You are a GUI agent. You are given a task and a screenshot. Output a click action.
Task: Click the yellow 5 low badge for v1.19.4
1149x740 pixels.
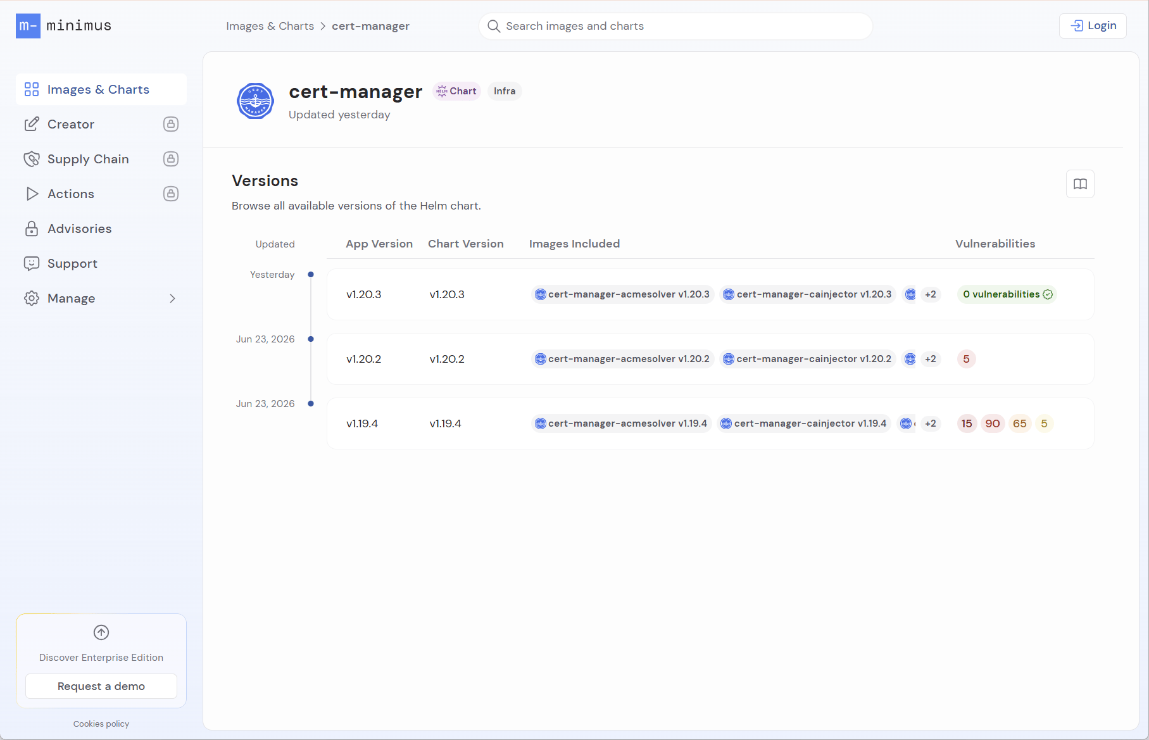[1044, 423]
